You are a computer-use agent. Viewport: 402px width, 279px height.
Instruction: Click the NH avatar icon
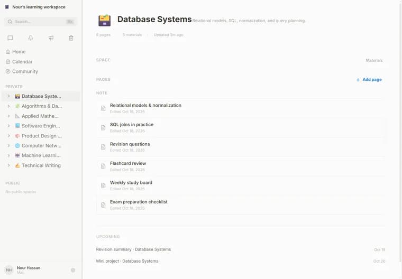[x=8, y=270]
